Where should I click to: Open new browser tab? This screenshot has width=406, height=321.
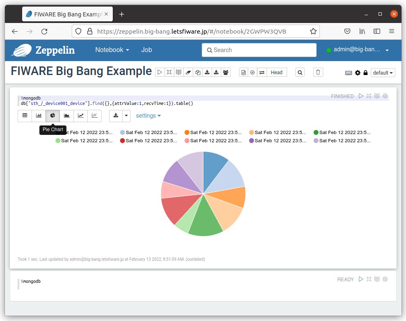[121, 14]
